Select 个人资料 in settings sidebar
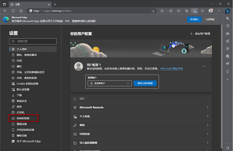This screenshot has width=233, height=151. tap(33, 49)
